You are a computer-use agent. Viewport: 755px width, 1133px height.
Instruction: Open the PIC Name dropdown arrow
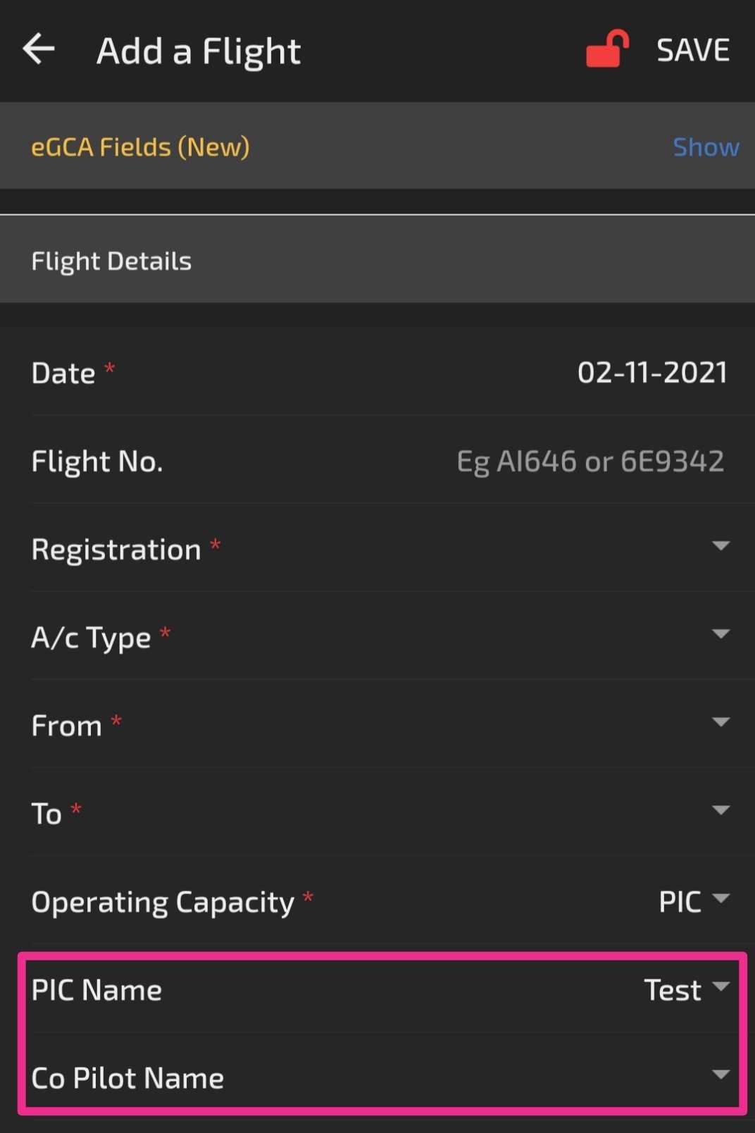(720, 986)
